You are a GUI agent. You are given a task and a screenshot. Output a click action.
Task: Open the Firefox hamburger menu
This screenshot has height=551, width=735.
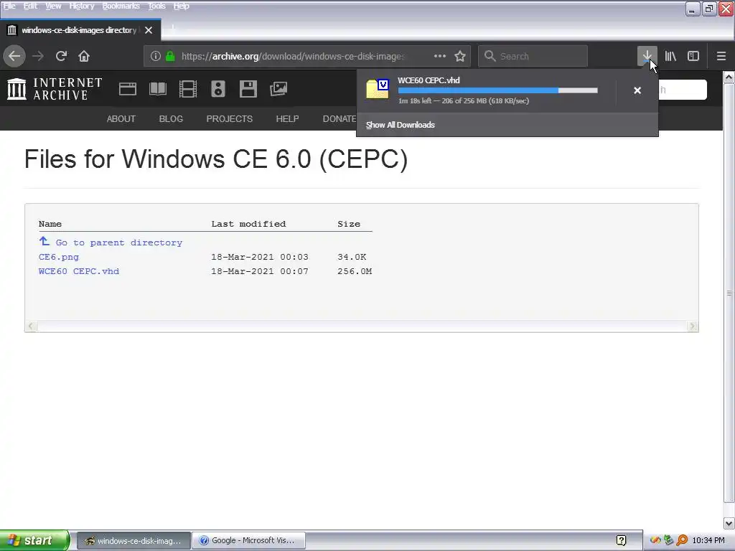[721, 56]
